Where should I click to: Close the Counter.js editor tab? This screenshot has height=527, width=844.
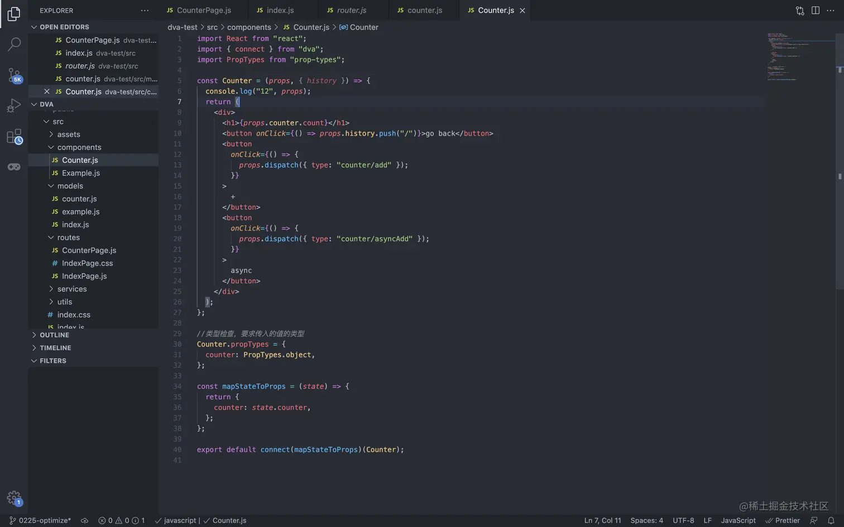pyautogui.click(x=522, y=11)
